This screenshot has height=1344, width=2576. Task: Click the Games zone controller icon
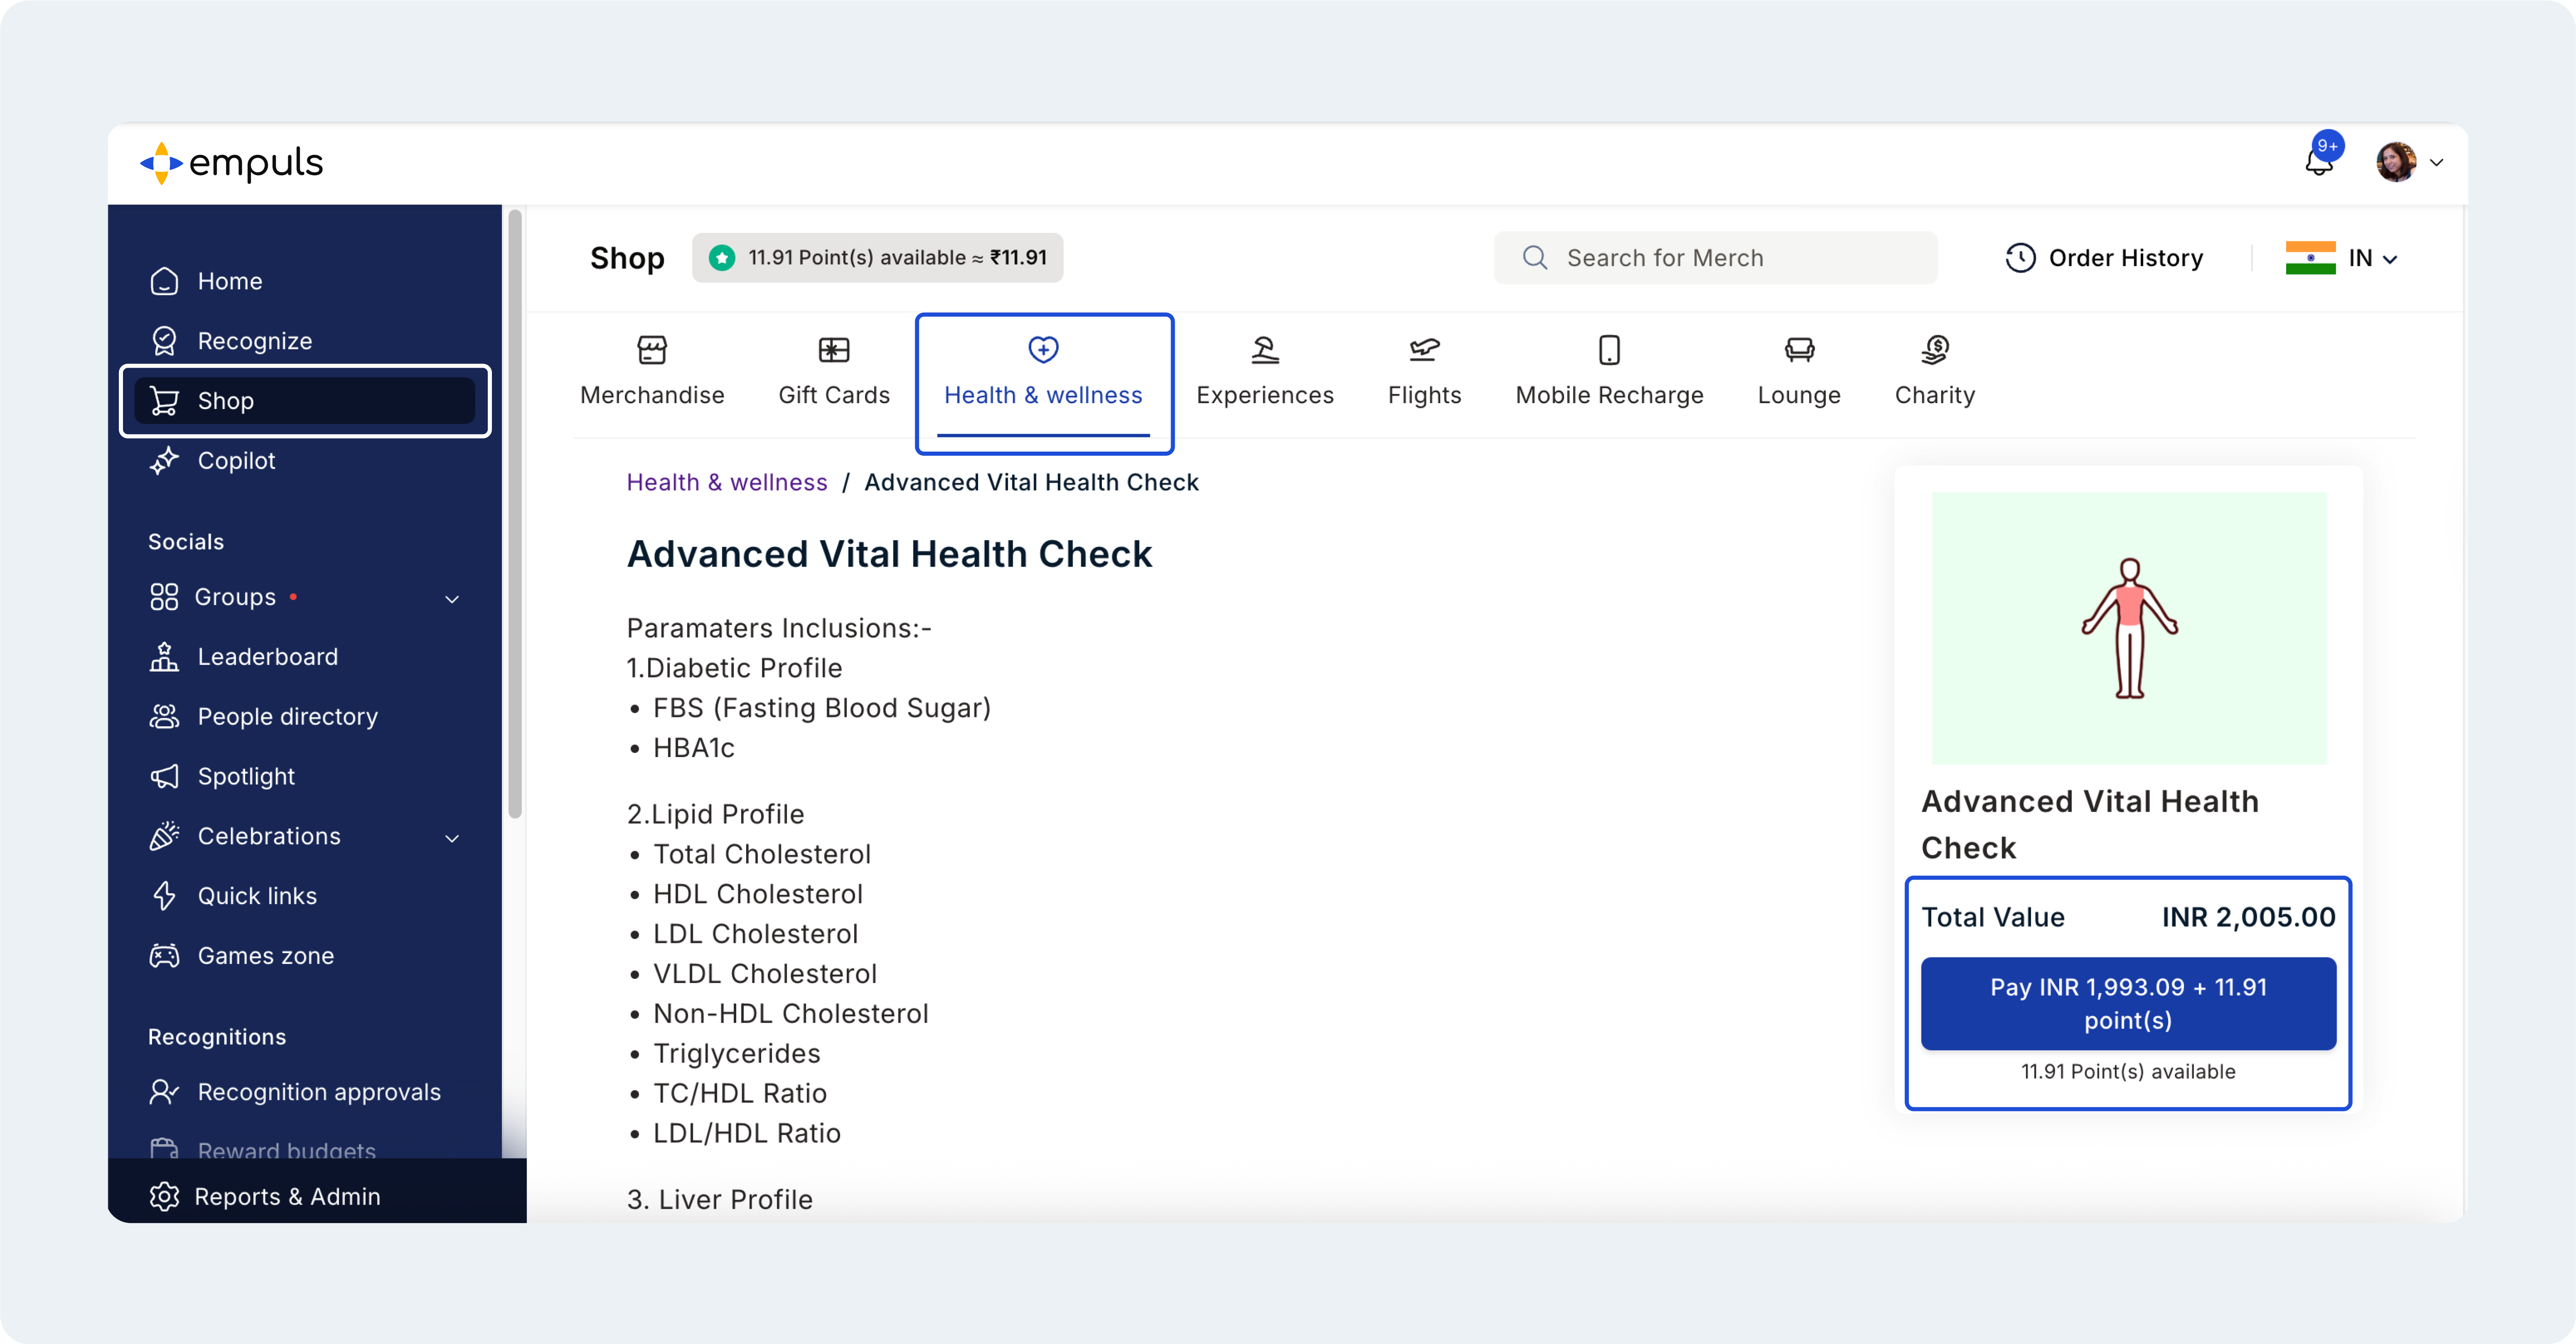[164, 955]
